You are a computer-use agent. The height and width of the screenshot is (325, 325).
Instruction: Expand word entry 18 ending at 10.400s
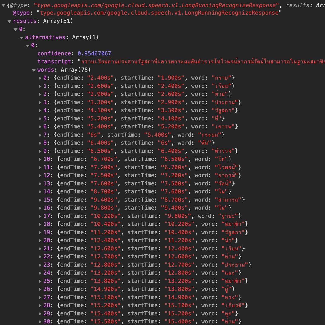click(x=40, y=224)
